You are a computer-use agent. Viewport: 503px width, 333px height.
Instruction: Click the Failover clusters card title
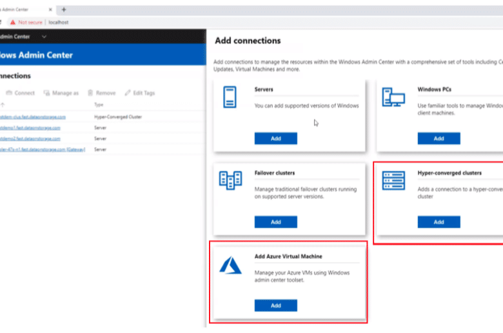point(275,173)
